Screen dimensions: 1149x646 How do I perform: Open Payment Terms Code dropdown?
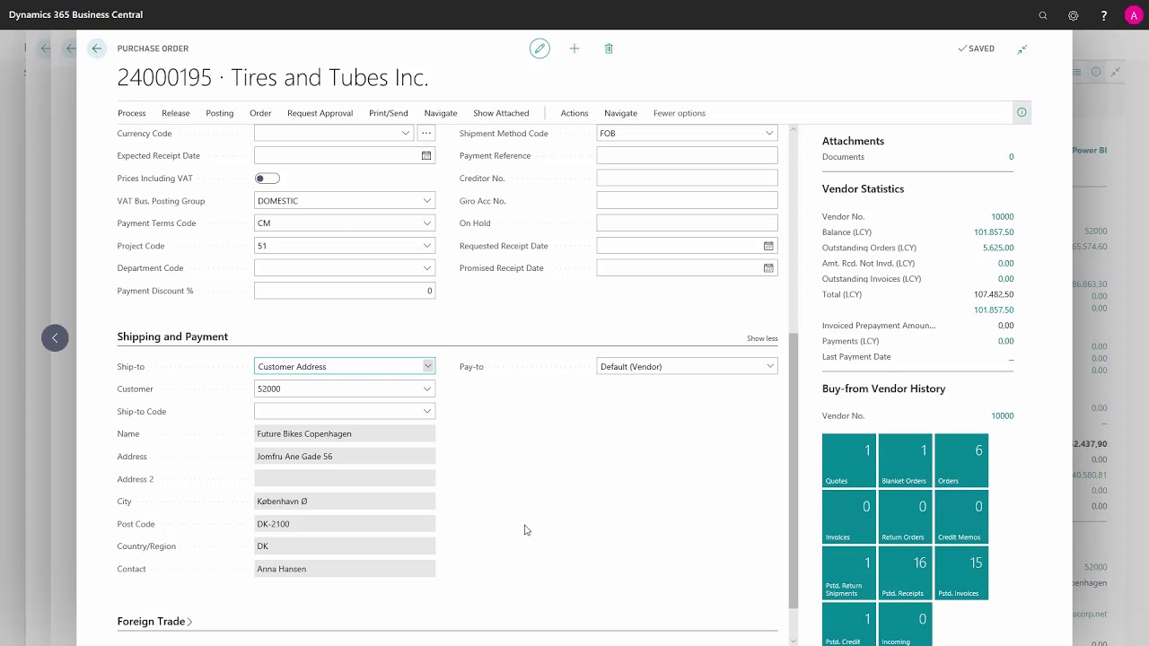click(x=427, y=223)
